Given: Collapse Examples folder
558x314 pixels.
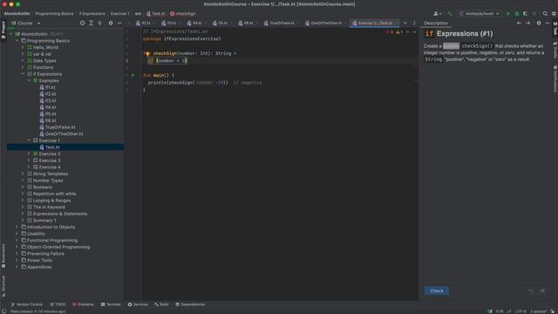Looking at the screenshot, I should coord(29,81).
